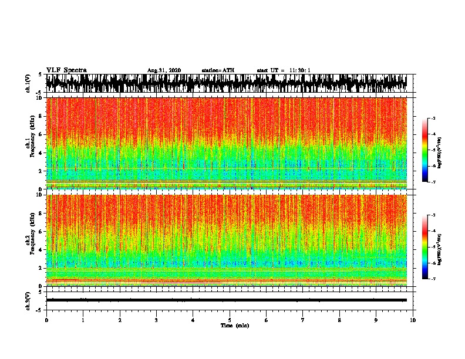The height and width of the screenshot is (359, 465).
Task: Click the "ch.3(V)" axis label
Action: [28, 301]
